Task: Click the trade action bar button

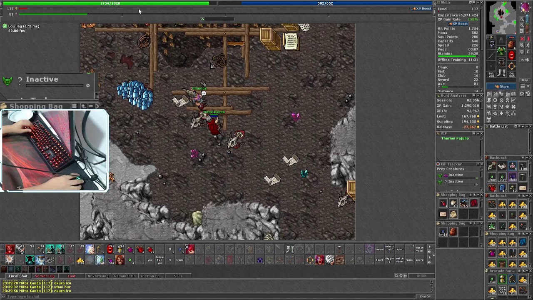Action: 179,260
